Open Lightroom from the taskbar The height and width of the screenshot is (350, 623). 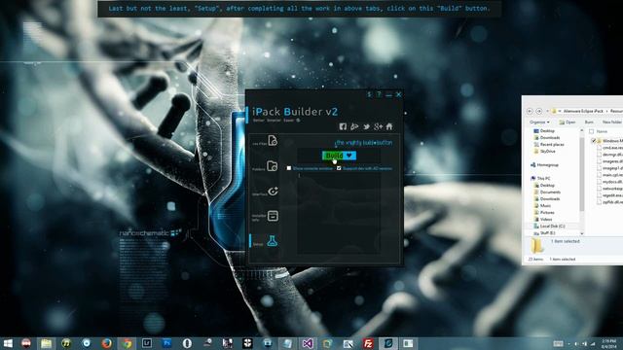pos(147,343)
